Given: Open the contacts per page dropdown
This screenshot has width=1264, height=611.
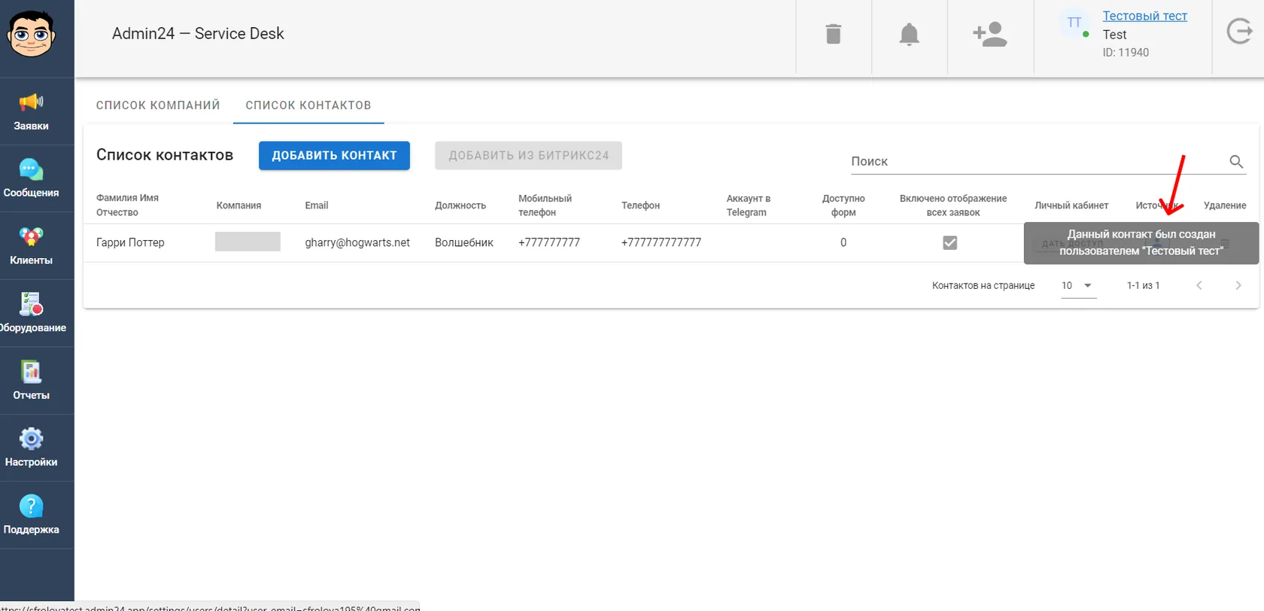Looking at the screenshot, I should [1078, 286].
